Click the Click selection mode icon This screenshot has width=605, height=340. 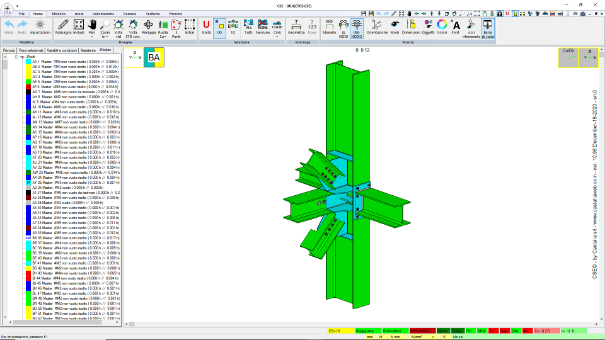[x=277, y=25]
